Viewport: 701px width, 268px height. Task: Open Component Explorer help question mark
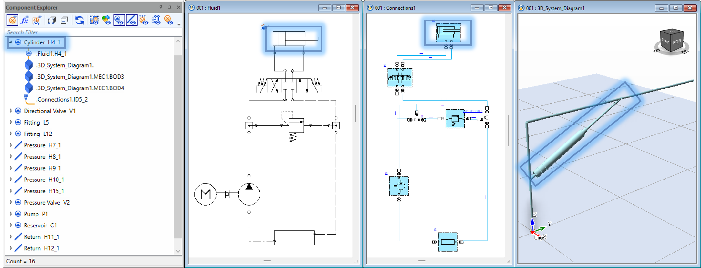[161, 7]
